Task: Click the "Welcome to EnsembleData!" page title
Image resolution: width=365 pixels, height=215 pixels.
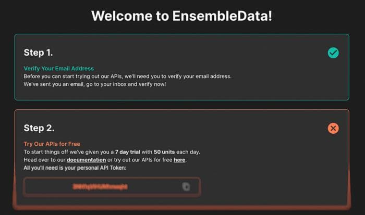Action: (x=181, y=16)
